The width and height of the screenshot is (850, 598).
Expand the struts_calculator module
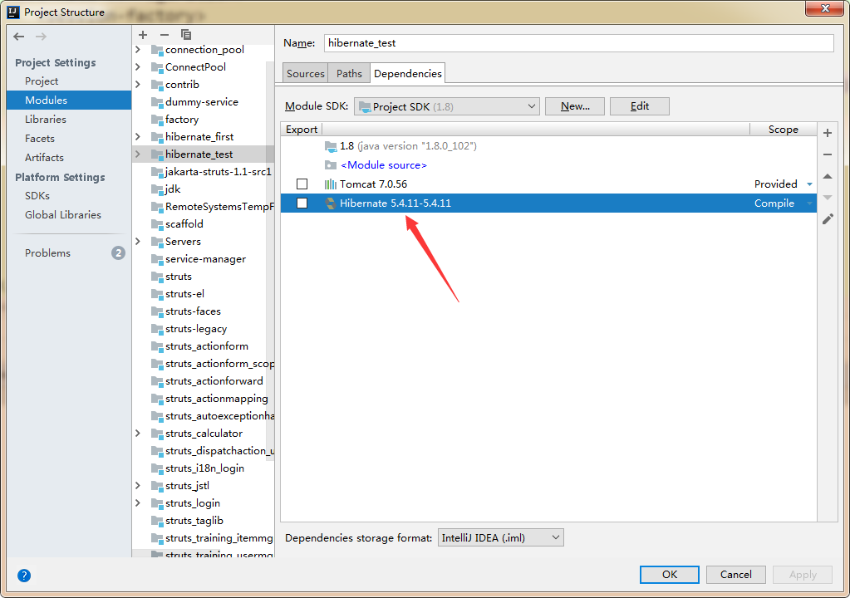138,434
